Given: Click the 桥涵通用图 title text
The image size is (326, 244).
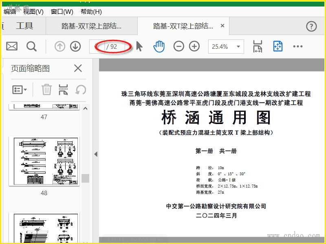Looking at the screenshot, I should point(216,118).
